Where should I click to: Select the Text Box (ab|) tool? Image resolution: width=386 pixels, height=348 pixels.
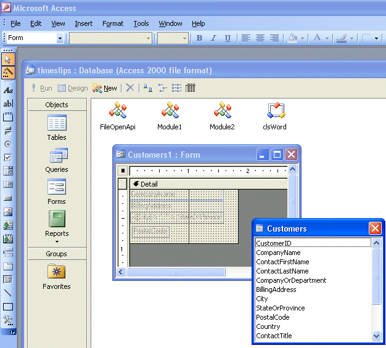point(8,103)
